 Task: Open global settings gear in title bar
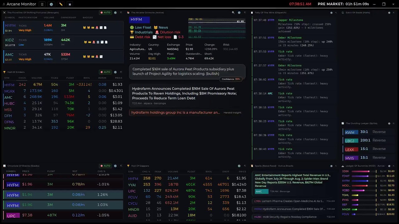tap(51, 4)
